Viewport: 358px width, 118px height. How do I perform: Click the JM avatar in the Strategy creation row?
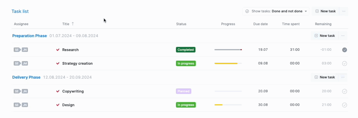(x=25, y=63)
